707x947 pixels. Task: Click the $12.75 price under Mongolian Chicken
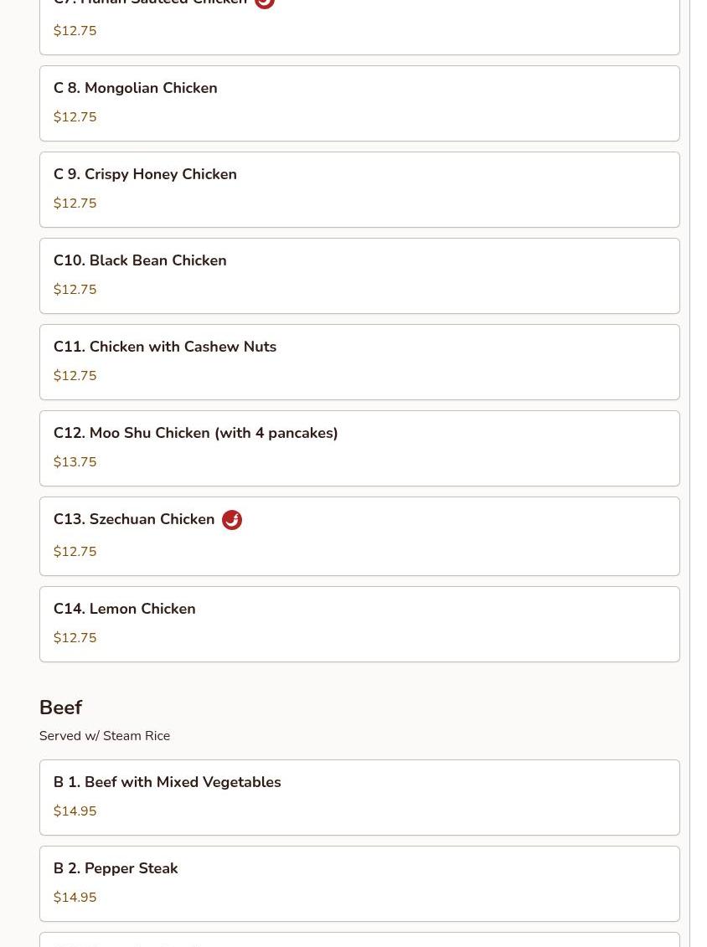75,117
